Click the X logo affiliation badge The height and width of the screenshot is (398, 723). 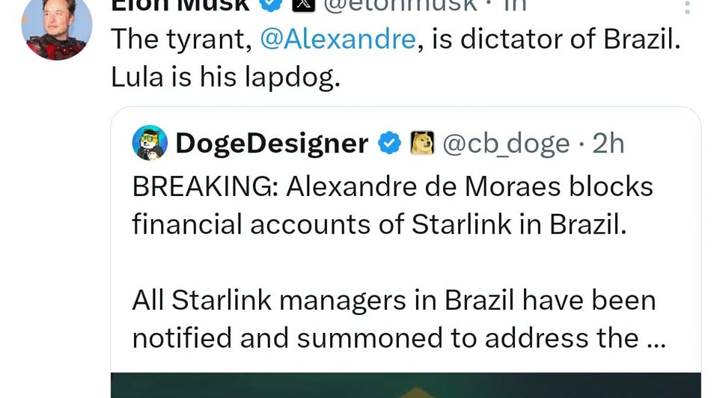(304, 4)
